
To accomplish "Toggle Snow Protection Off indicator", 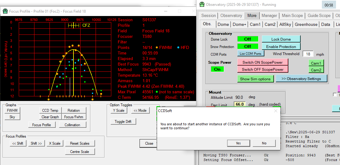I will click(x=247, y=47).
